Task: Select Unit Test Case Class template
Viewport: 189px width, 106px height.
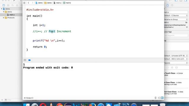Action: tap(176, 93)
